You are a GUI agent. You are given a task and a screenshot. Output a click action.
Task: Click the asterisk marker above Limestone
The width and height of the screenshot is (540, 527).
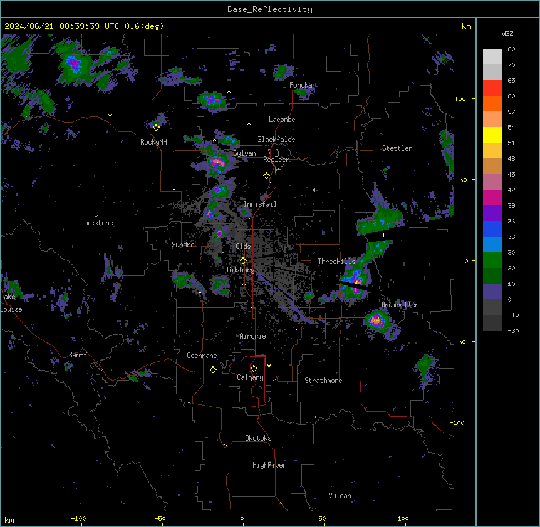point(96,217)
